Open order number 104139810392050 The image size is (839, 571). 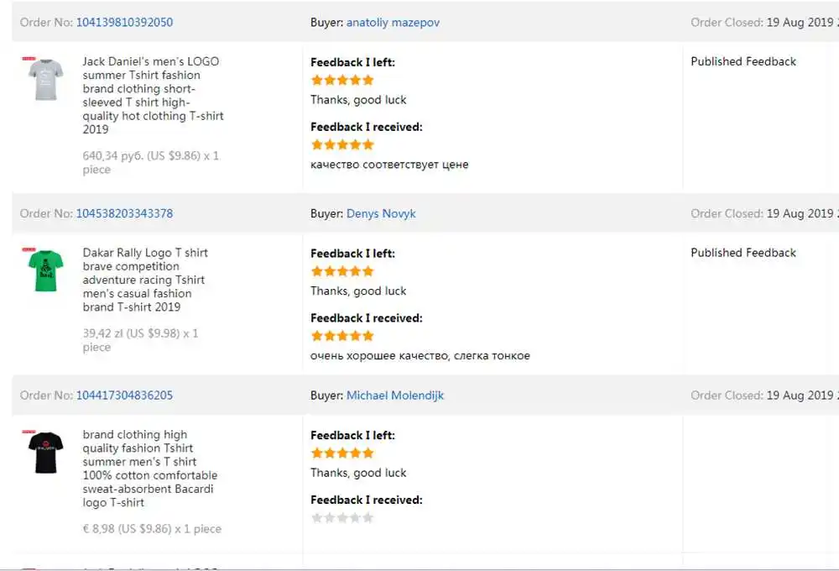pos(124,23)
